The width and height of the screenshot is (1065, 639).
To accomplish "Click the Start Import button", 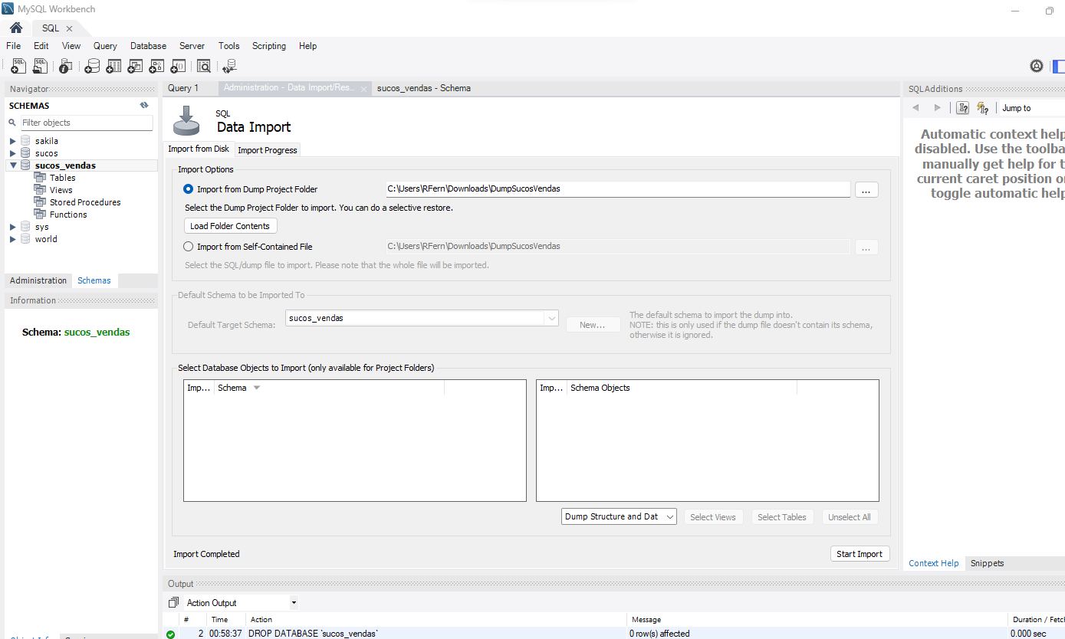I will [x=860, y=554].
